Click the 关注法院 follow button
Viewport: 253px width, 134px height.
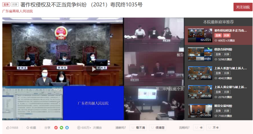pyautogui.click(x=243, y=7)
